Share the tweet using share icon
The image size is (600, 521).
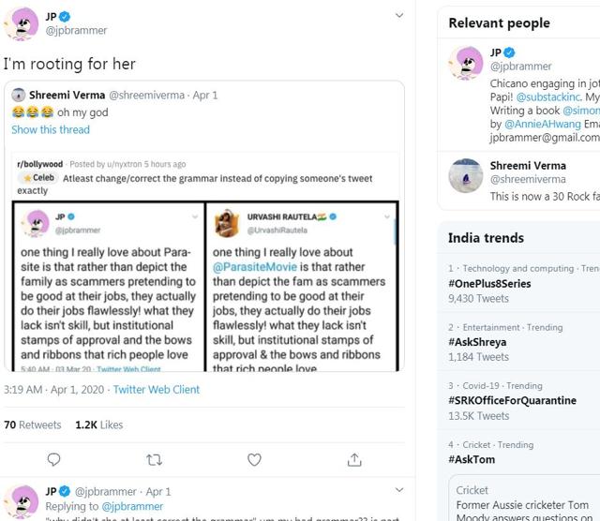(354, 459)
